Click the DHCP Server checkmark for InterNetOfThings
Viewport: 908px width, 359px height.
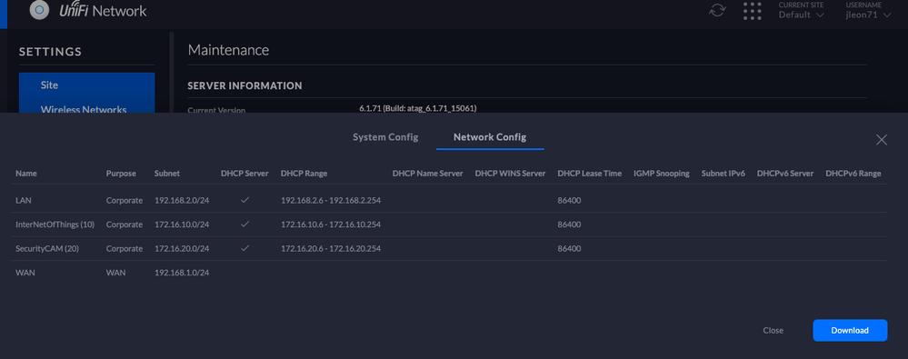pyautogui.click(x=245, y=224)
